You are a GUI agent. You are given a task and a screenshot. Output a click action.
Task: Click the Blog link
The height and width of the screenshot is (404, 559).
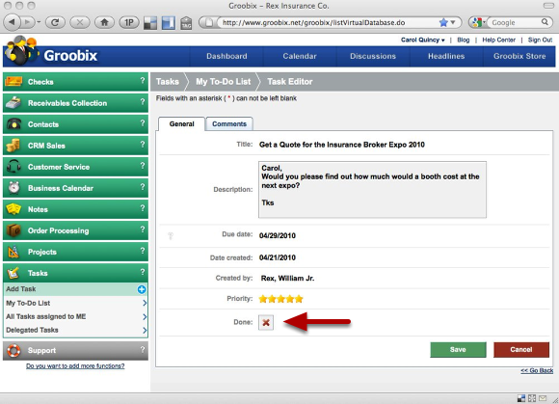463,40
